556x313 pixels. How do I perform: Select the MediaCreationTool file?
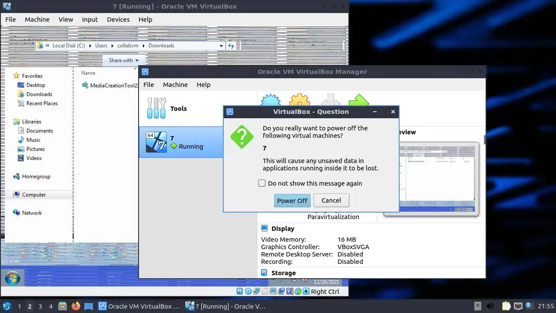tap(111, 86)
